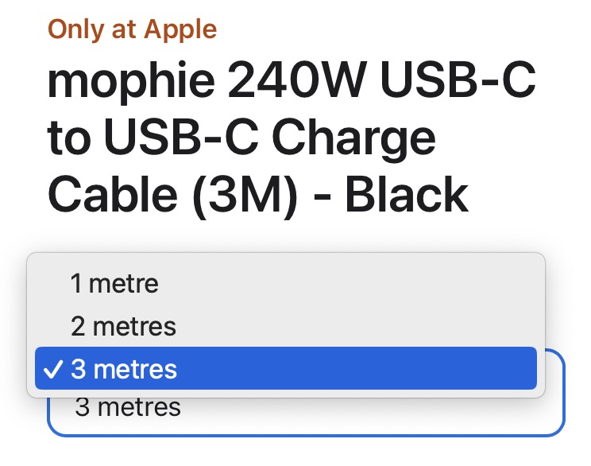Click the orange 'Only at Apple' text
Viewport: 591px width, 466px height.
pyautogui.click(x=132, y=29)
